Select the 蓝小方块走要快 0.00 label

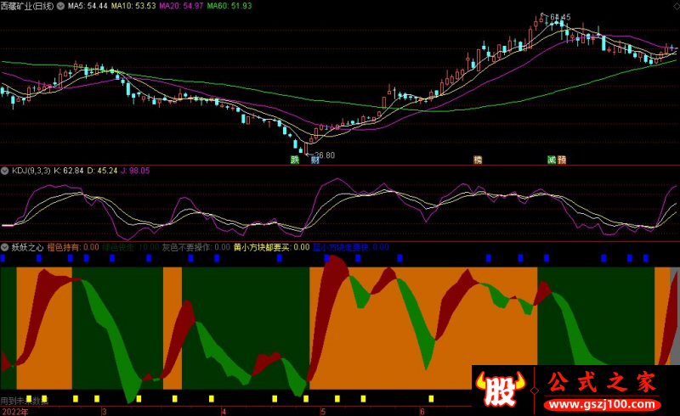point(351,247)
